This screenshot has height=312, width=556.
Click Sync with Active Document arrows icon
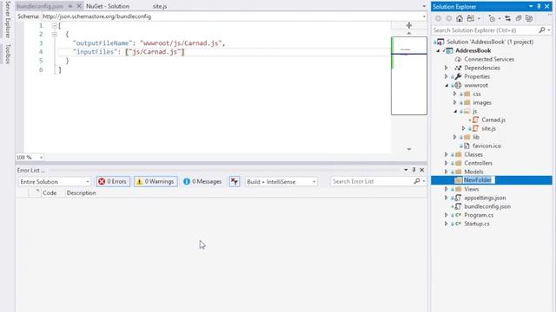pyautogui.click(x=507, y=18)
